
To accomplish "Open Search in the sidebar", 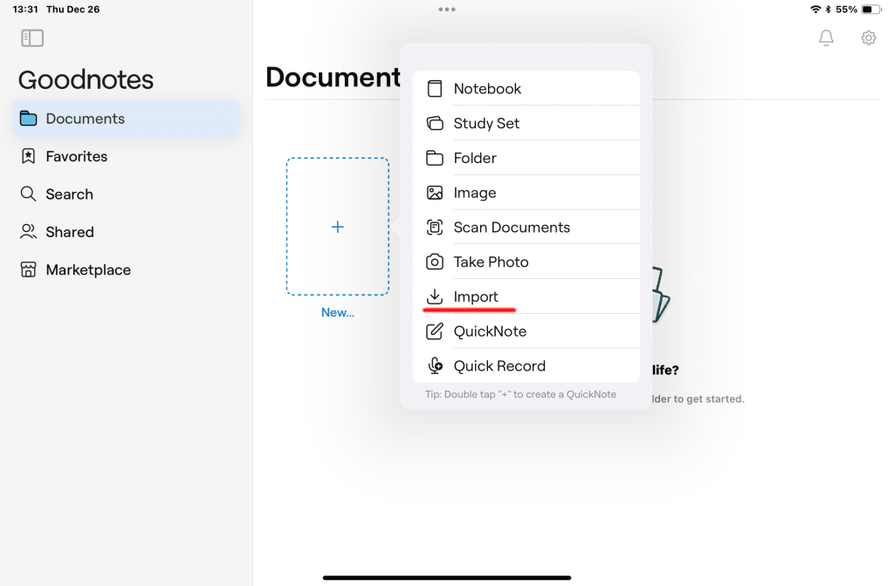I will [126, 194].
